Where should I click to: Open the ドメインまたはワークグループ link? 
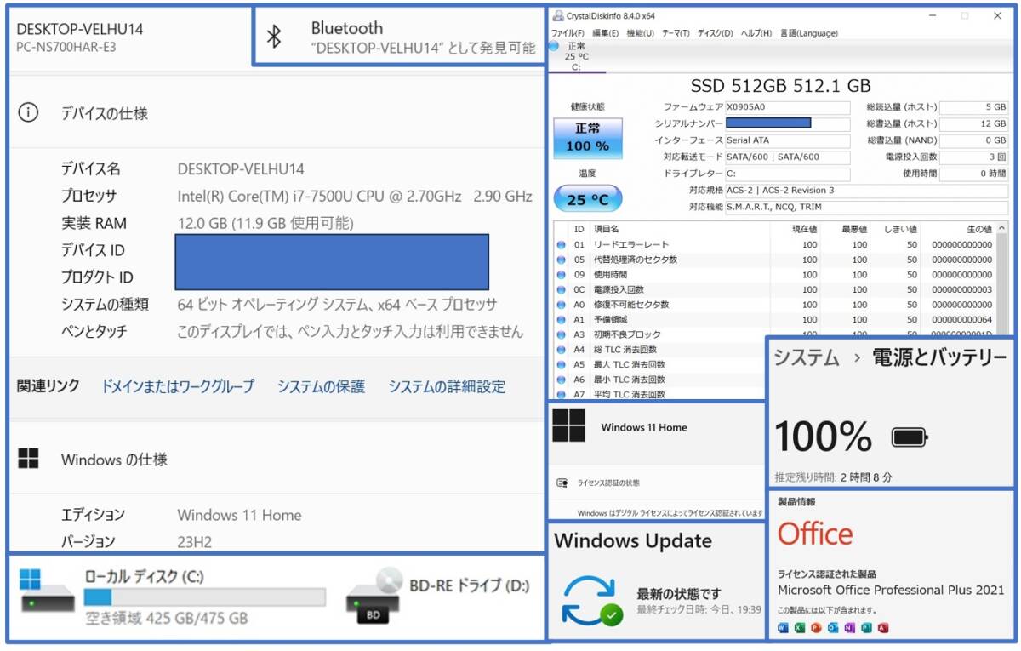178,386
